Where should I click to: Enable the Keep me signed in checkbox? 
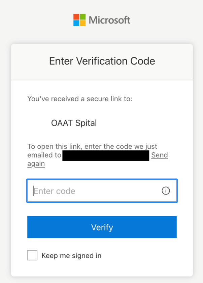[x=32, y=255]
